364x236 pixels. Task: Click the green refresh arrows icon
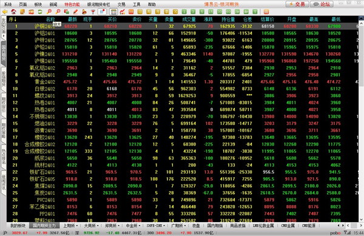40,12
